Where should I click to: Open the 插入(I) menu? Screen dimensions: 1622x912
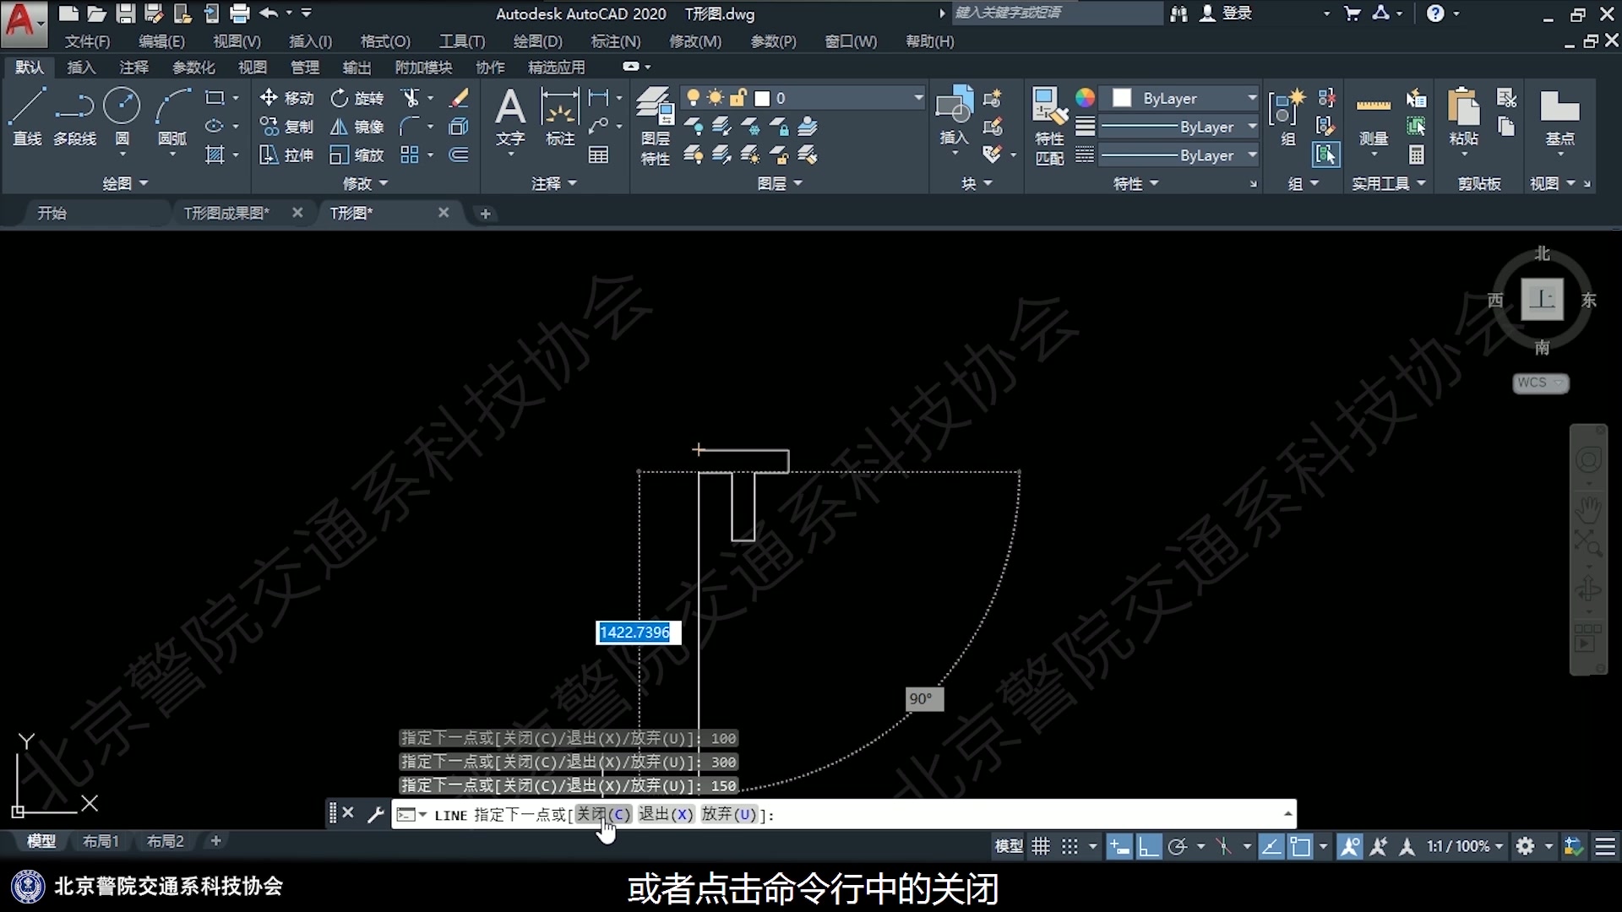pos(310,41)
